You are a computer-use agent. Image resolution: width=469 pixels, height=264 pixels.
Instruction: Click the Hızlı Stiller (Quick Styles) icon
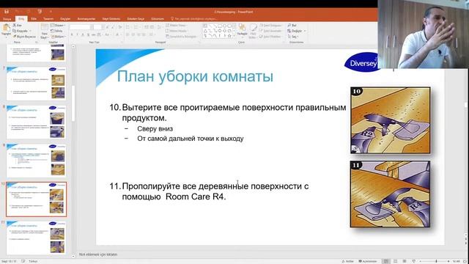pyautogui.click(x=253, y=28)
